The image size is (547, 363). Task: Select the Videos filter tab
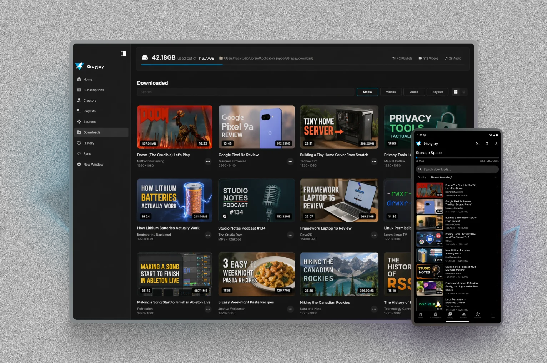click(x=391, y=92)
